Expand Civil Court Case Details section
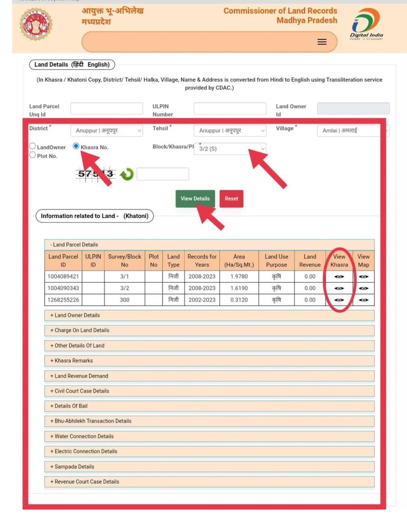Image resolution: width=407 pixels, height=525 pixels. pyautogui.click(x=209, y=391)
